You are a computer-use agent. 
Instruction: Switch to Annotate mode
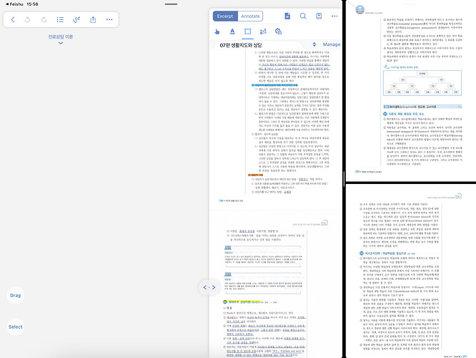250,16
